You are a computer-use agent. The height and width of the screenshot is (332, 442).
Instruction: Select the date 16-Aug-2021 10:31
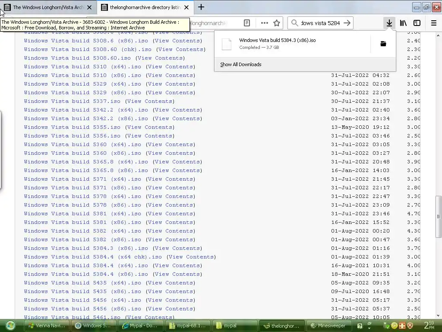360,265
